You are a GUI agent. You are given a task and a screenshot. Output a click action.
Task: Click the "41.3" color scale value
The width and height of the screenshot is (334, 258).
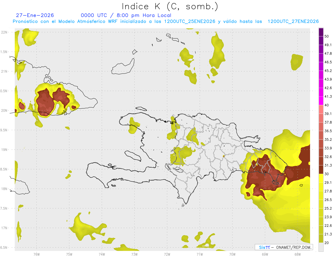(x=328, y=97)
